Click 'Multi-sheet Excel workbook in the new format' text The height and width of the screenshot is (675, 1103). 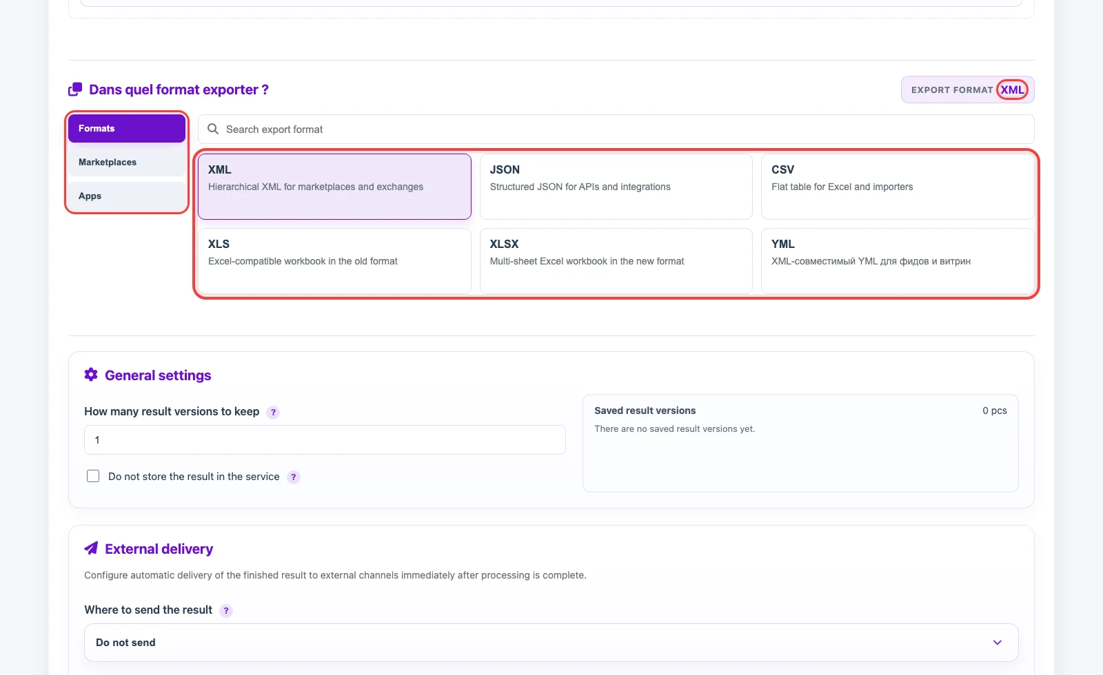[x=587, y=261]
